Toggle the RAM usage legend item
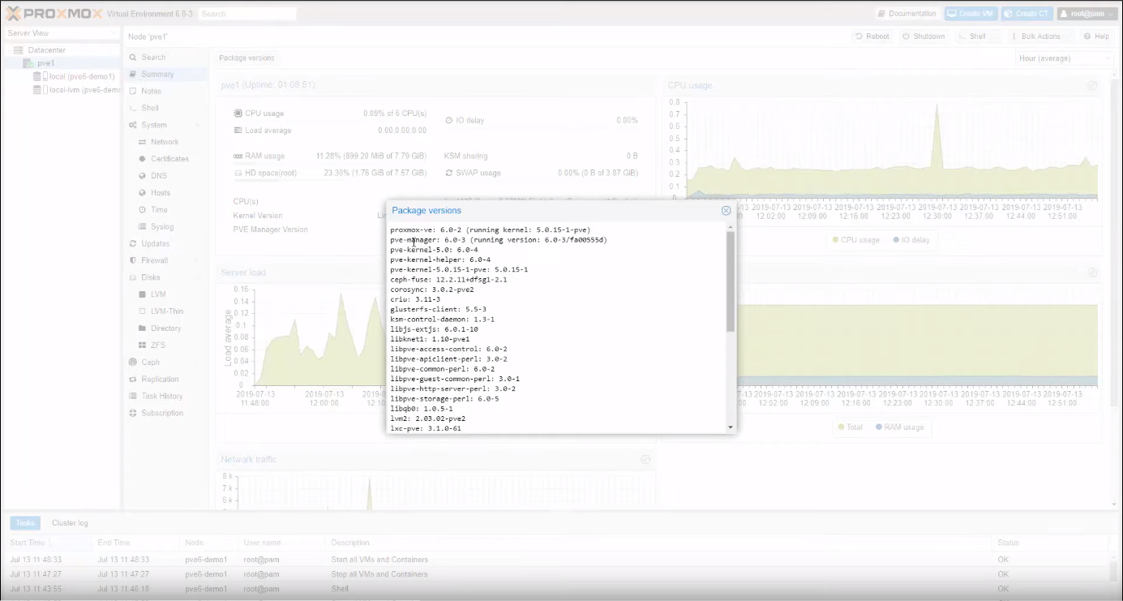 pos(900,427)
